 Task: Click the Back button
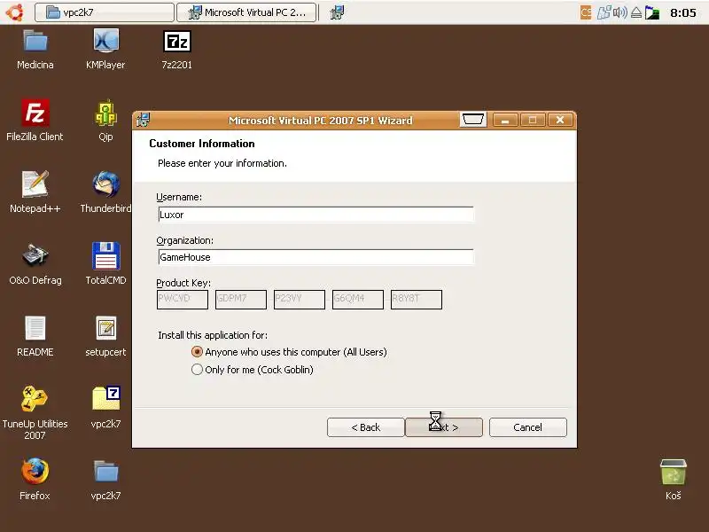tap(366, 427)
